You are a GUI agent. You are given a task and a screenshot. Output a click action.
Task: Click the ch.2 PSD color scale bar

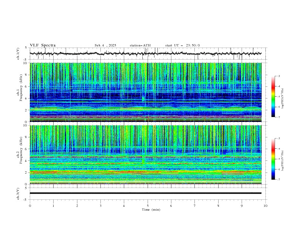click(x=273, y=159)
